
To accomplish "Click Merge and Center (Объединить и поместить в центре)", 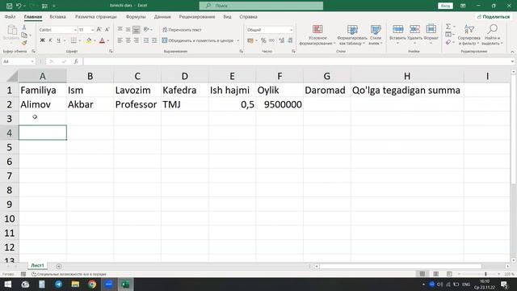I will coord(197,40).
